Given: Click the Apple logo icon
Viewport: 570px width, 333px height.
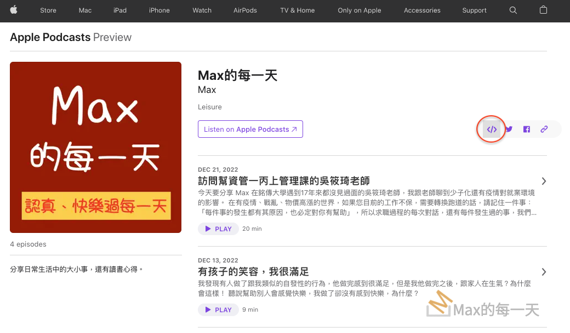Looking at the screenshot, I should [14, 10].
